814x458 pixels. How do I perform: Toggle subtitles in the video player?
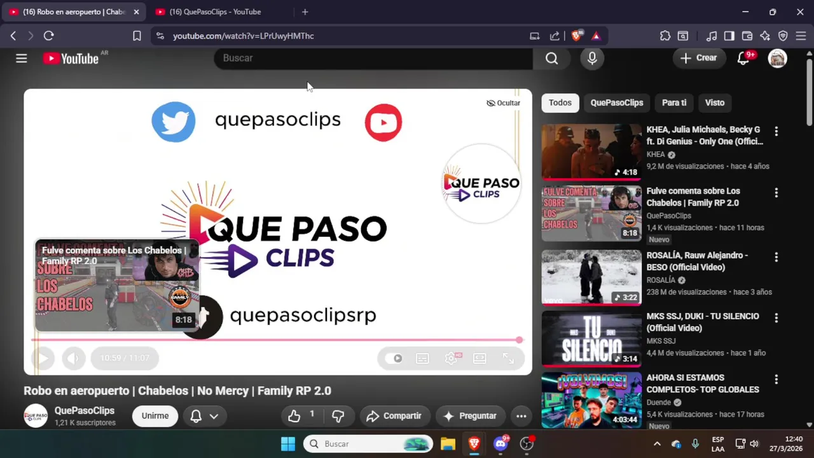[422, 358]
